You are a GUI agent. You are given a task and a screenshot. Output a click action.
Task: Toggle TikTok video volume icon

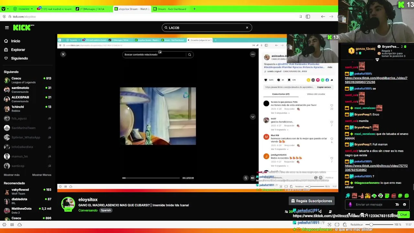click(x=253, y=178)
